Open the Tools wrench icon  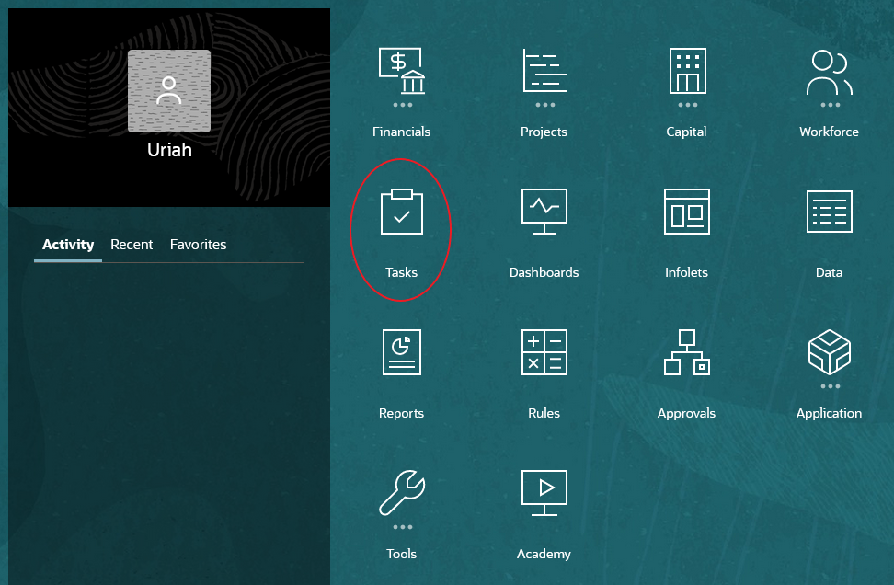(401, 493)
